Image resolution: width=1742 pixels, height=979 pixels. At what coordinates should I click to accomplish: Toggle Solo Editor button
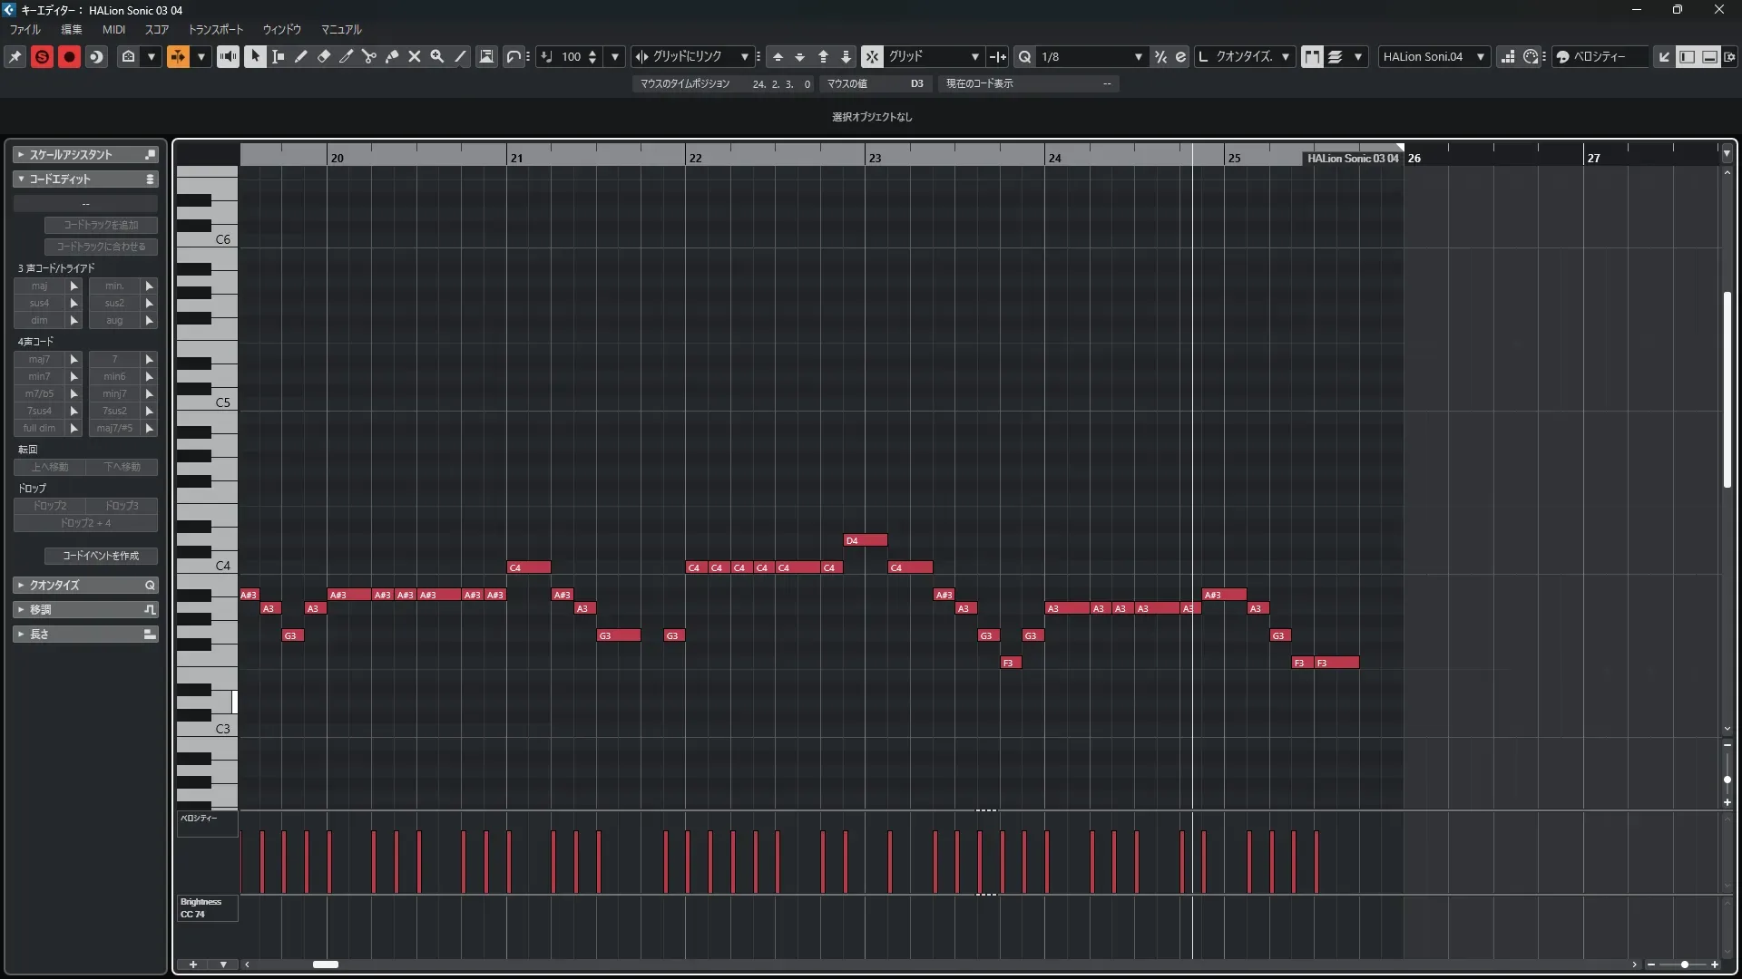42,56
